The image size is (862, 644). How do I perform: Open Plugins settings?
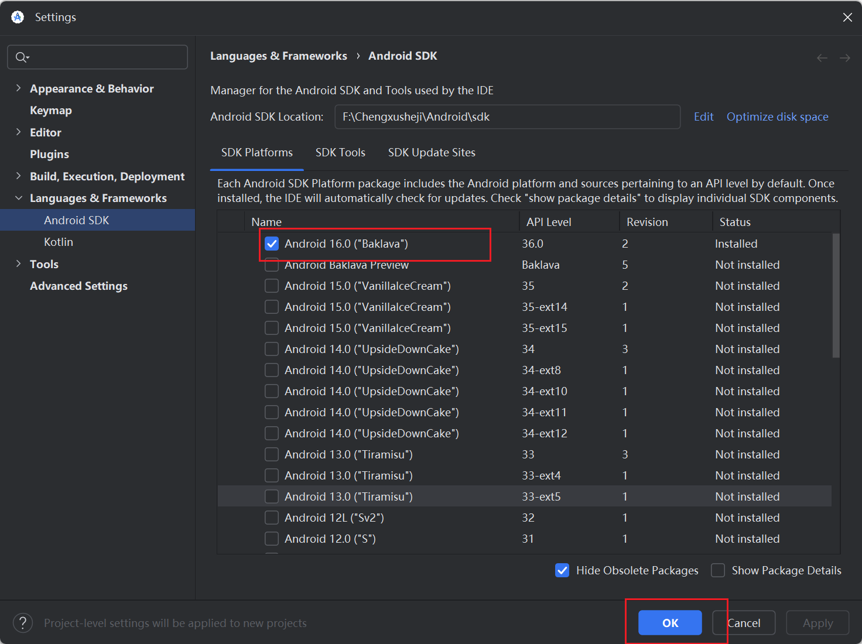[49, 154]
